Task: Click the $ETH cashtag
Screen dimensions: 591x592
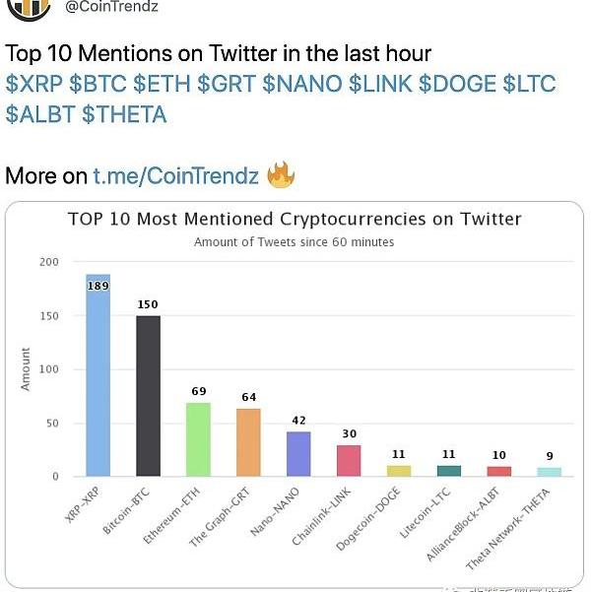Action: coord(163,85)
